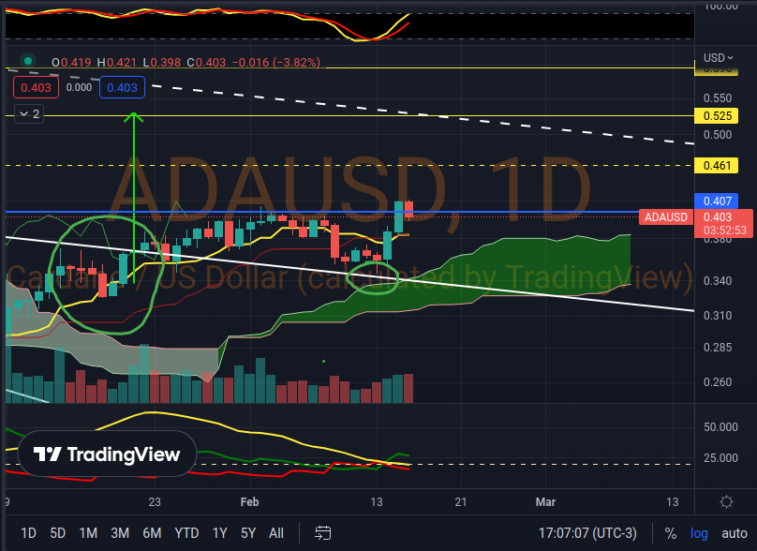Expand the collapsed indicators legend
Image resolution: width=757 pixels, height=551 pixels.
pyautogui.click(x=28, y=114)
